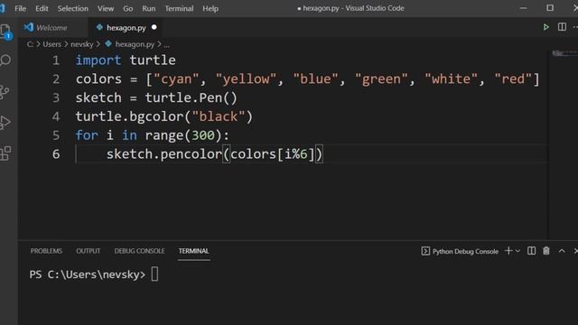Viewport: 578px width, 325px height.
Task: Add a new terminal with plus icon
Action: click(x=508, y=251)
